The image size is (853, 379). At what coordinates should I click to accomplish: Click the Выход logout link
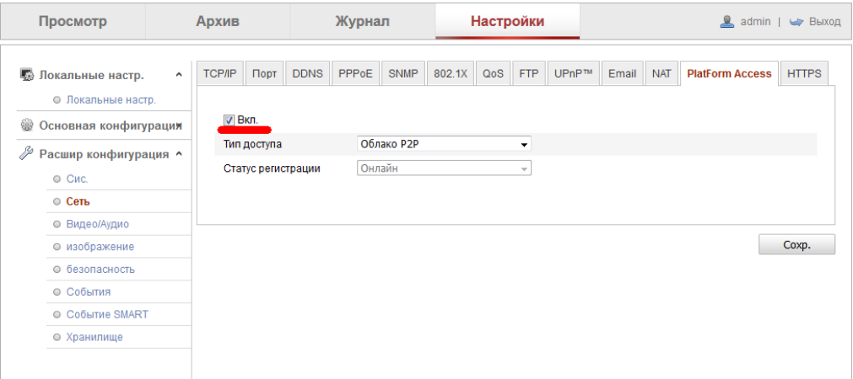coord(824,21)
